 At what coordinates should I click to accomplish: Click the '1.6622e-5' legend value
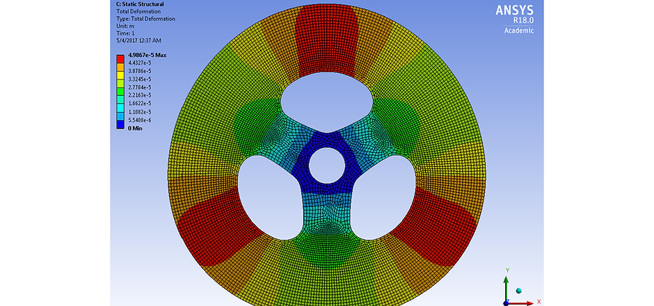(139, 104)
